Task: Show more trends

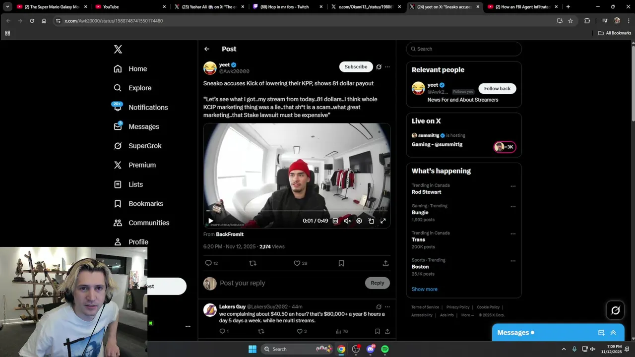Action: [x=424, y=289]
